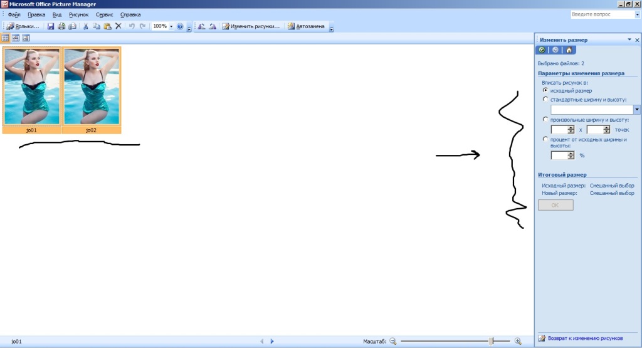Click the Paste clipboard icon
Screen dimensions: 642x348
coord(107,26)
